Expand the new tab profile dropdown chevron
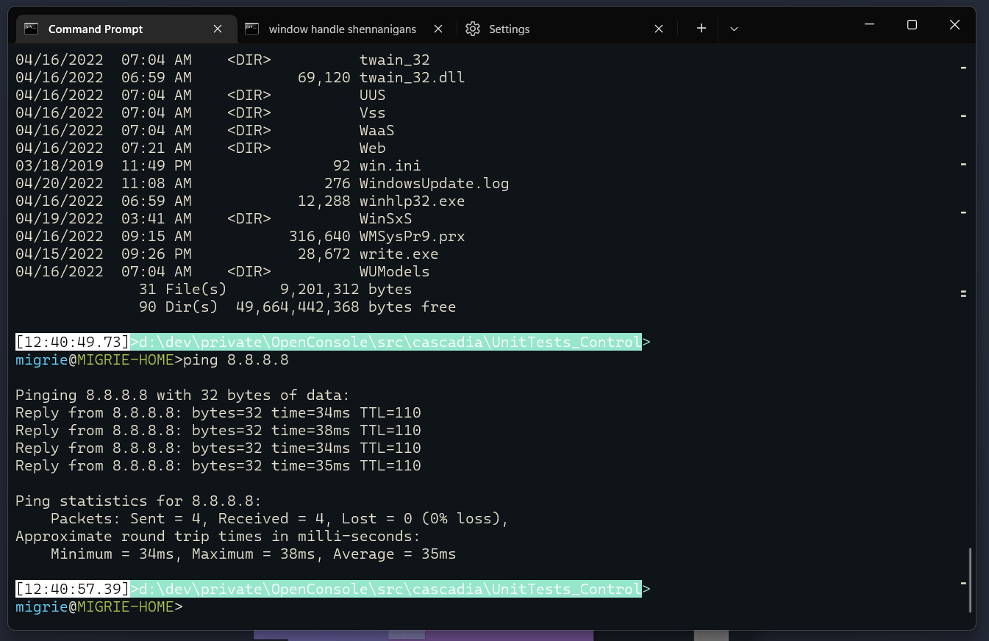989x641 pixels. (734, 29)
